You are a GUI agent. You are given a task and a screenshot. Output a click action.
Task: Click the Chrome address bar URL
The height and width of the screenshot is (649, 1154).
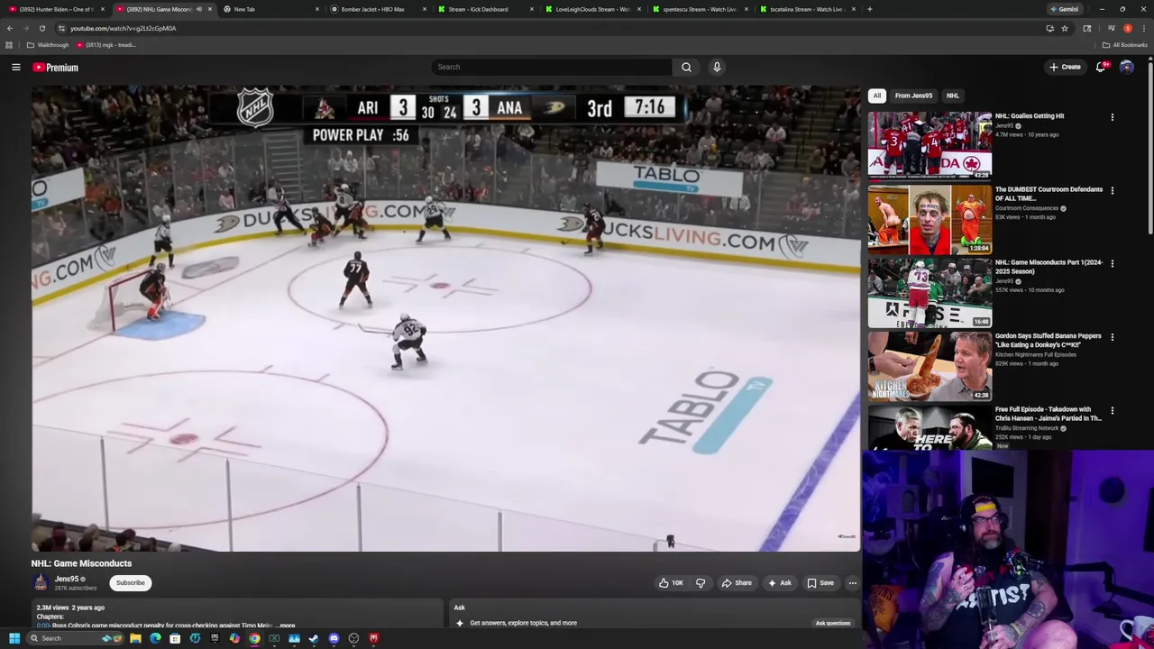tap(123, 28)
